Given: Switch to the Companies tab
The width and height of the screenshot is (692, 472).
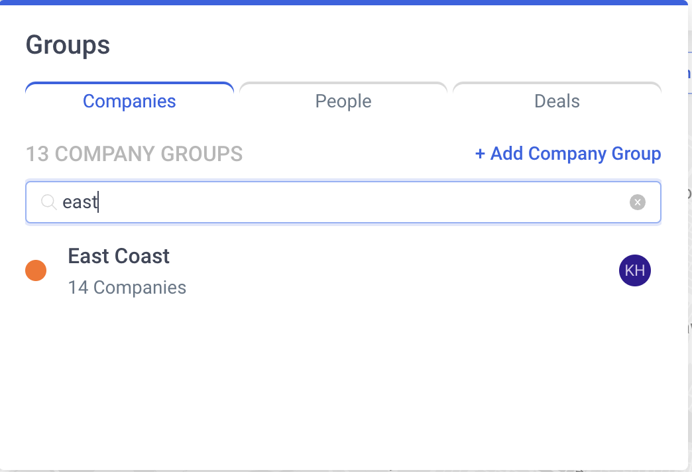Looking at the screenshot, I should [x=129, y=101].
